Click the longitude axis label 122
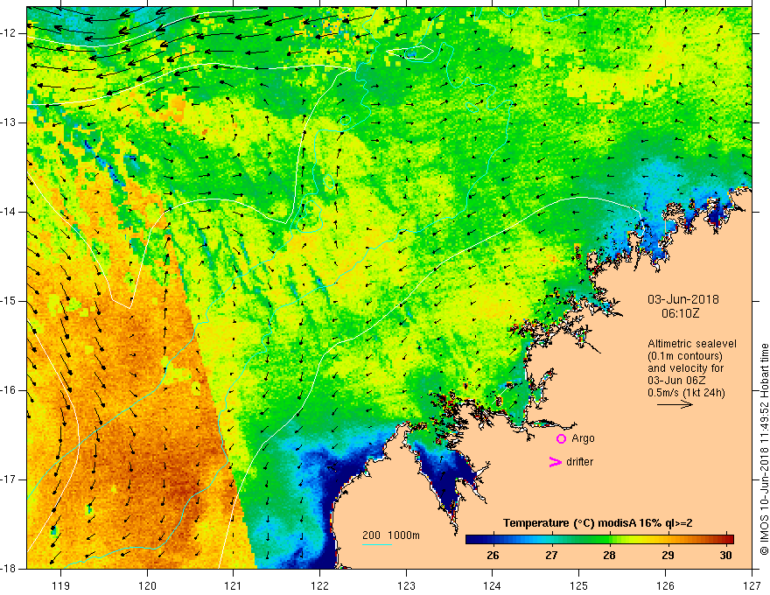 click(x=319, y=585)
